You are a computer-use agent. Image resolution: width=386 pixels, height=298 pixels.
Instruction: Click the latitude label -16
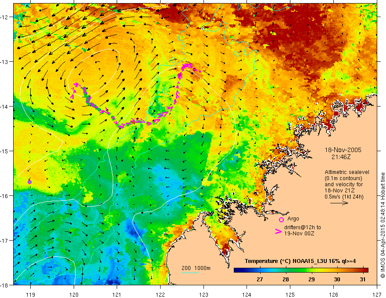[x=5, y=196]
